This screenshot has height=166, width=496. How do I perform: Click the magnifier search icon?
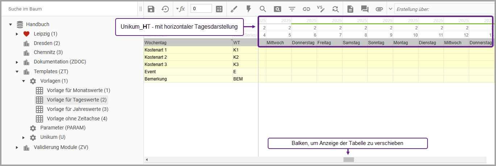point(263,9)
